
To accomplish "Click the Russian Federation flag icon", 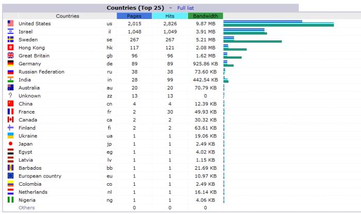I will (x=11, y=72).
